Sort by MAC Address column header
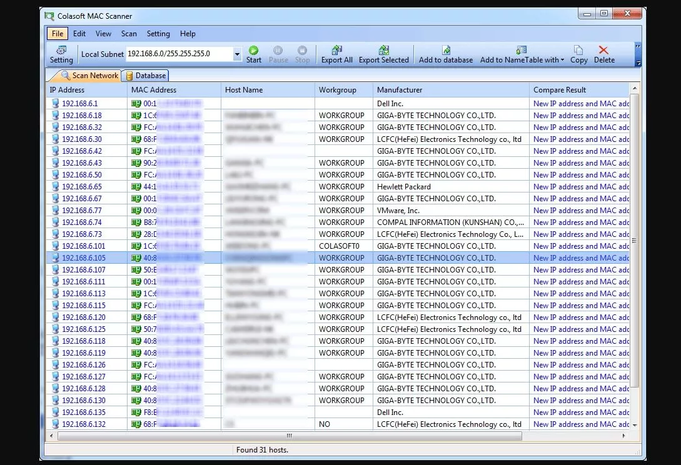681x465 pixels. 174,90
